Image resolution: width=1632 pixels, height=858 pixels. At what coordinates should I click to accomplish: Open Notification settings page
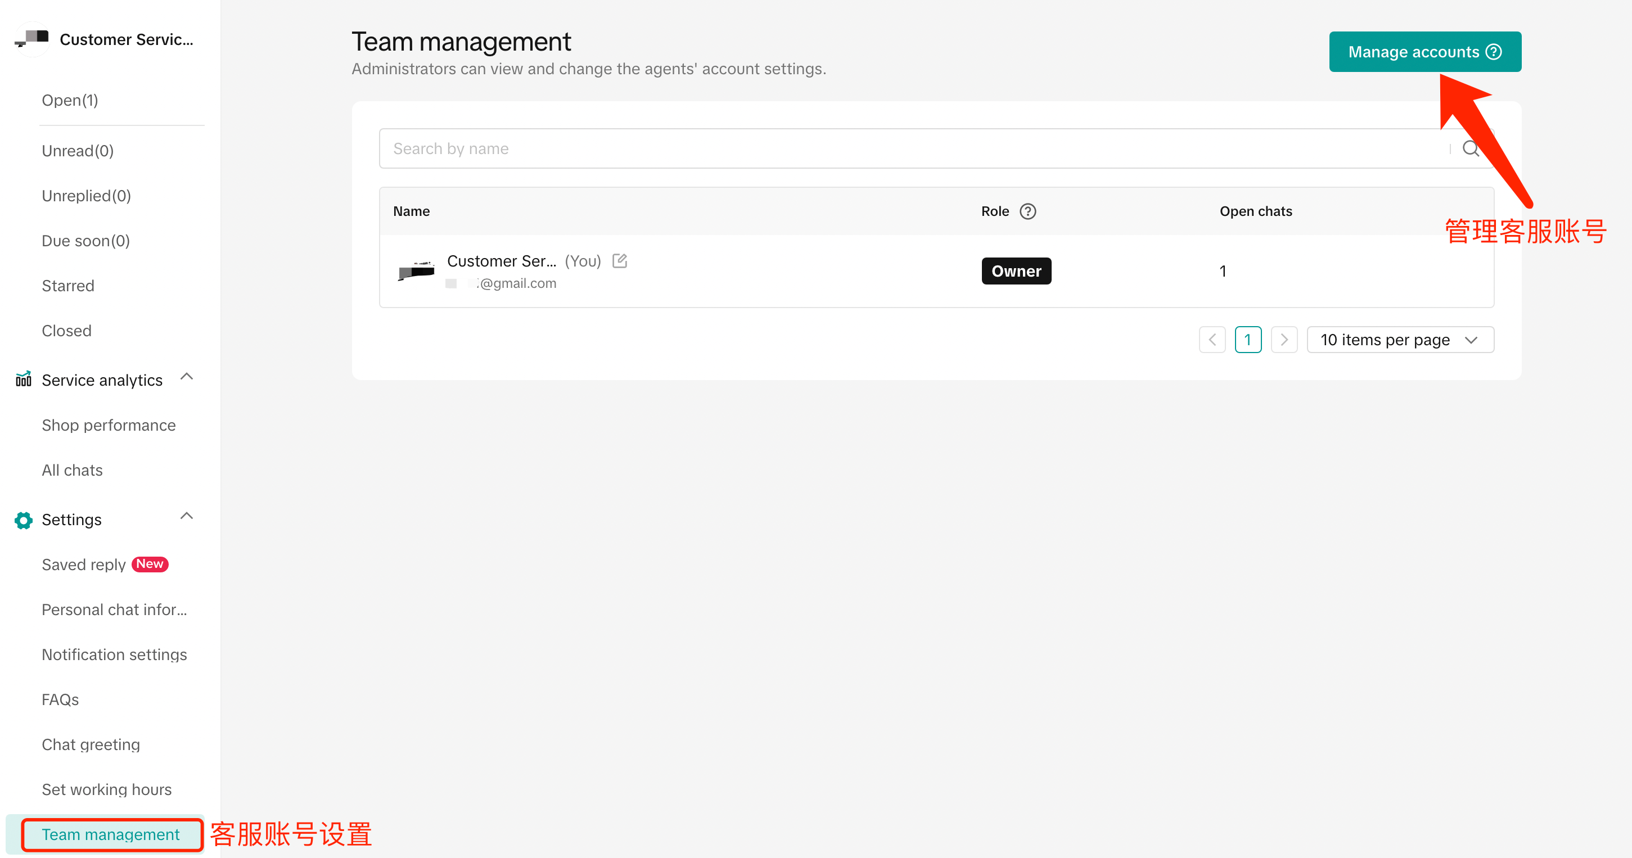tap(114, 654)
